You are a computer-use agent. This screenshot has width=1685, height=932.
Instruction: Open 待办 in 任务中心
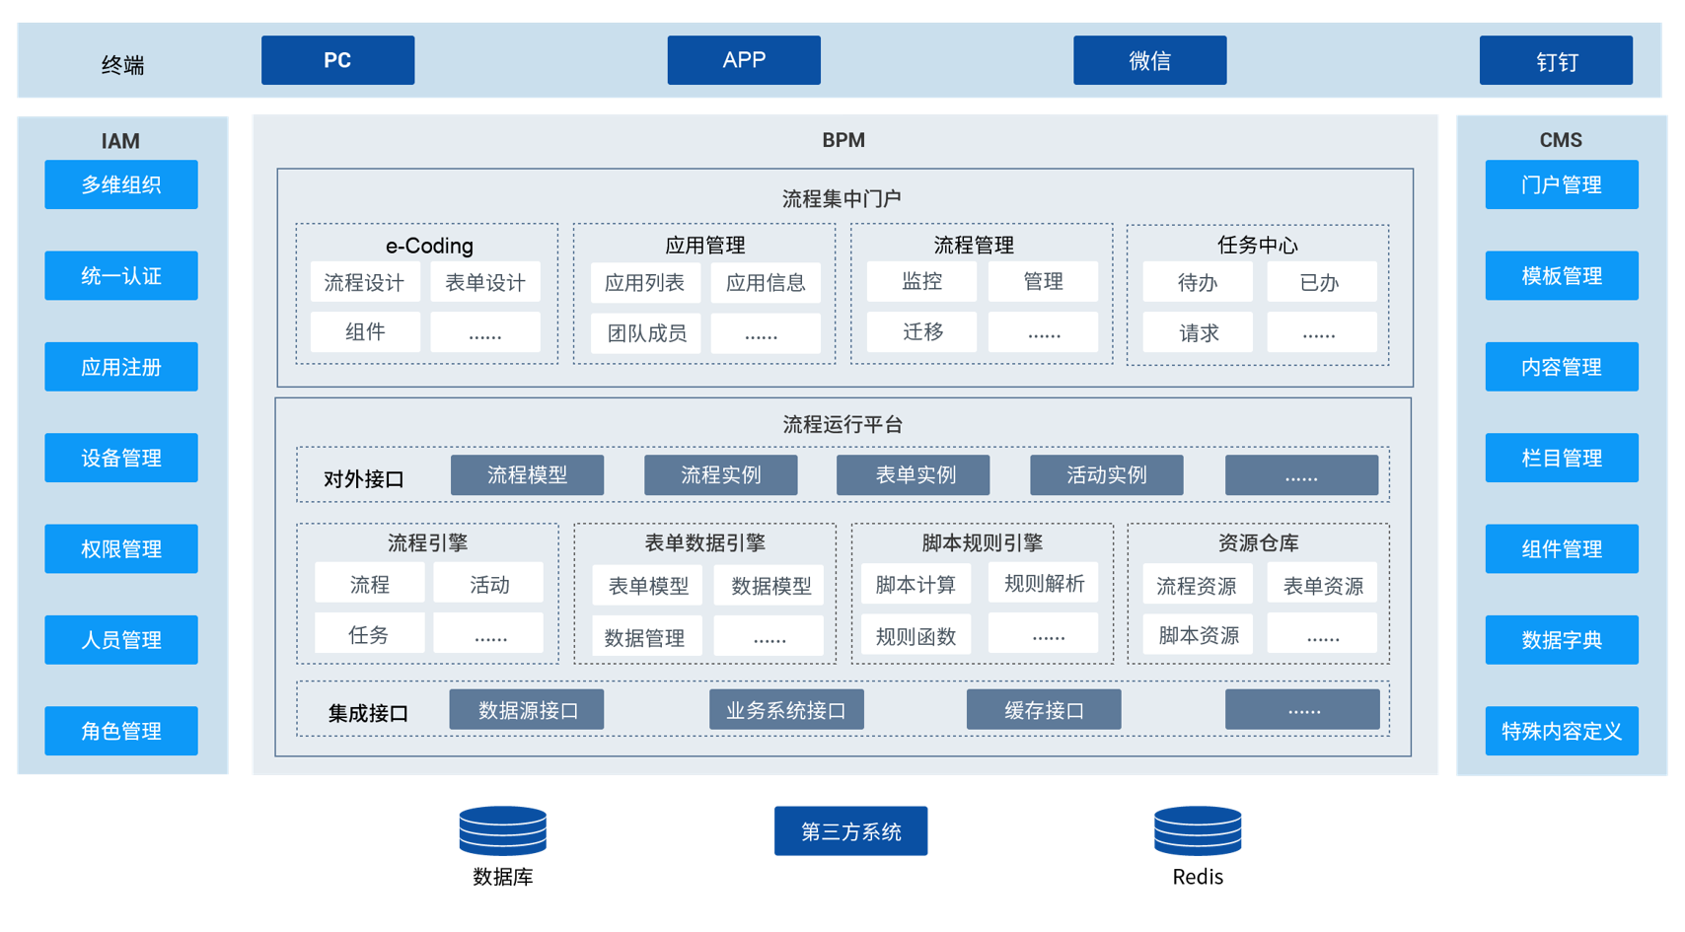[1197, 282]
